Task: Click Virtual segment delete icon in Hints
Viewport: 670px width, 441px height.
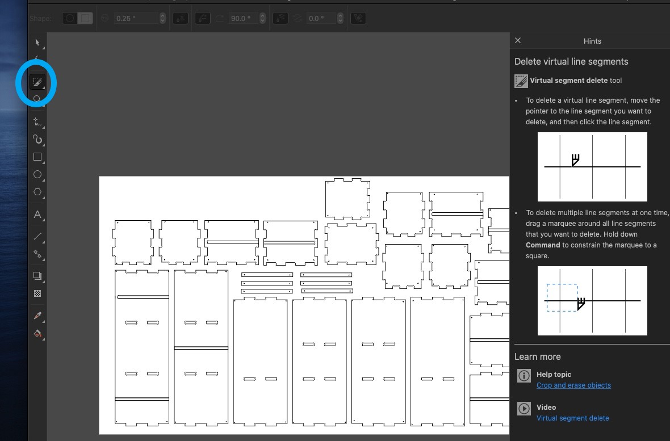Action: point(521,81)
